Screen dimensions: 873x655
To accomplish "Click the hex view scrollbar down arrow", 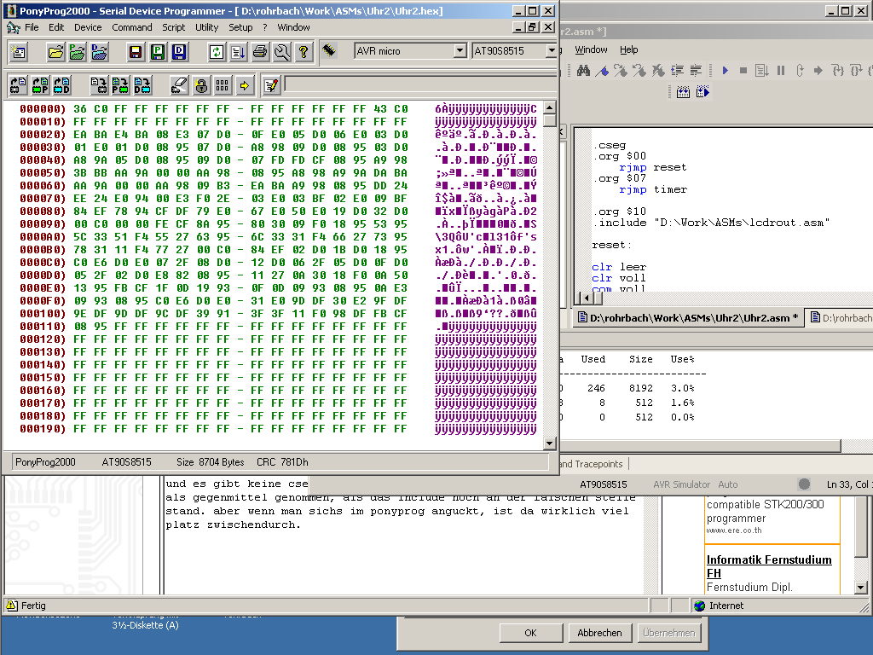I will [x=550, y=443].
